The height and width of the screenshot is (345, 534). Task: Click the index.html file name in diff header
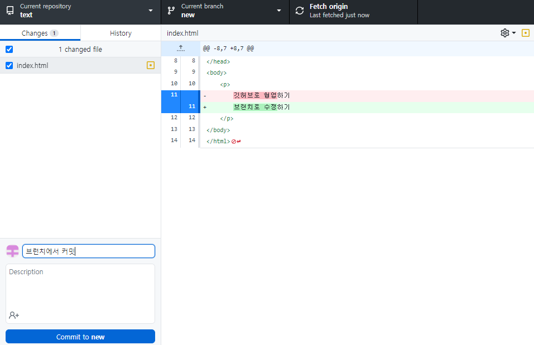pos(182,33)
